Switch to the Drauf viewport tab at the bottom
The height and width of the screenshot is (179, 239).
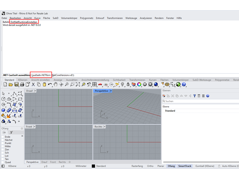point(44,162)
